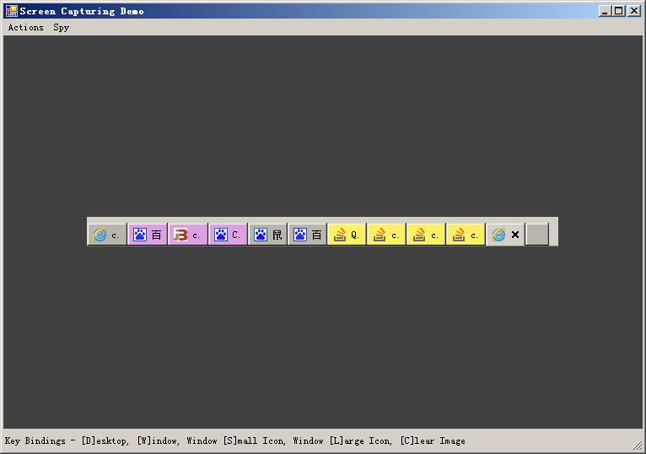Select the gray Baidu paw tab labeled "鼠"
This screenshot has width=646, height=454.
coord(268,235)
